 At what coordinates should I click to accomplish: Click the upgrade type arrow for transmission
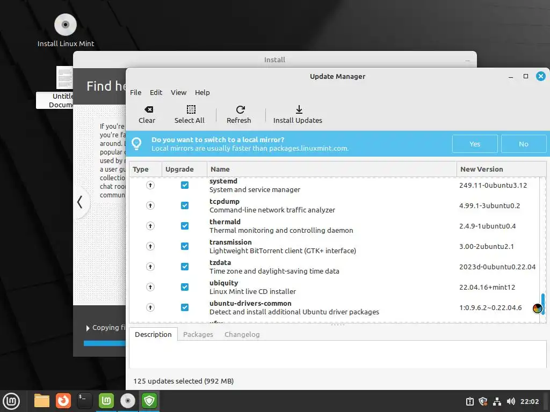(150, 246)
